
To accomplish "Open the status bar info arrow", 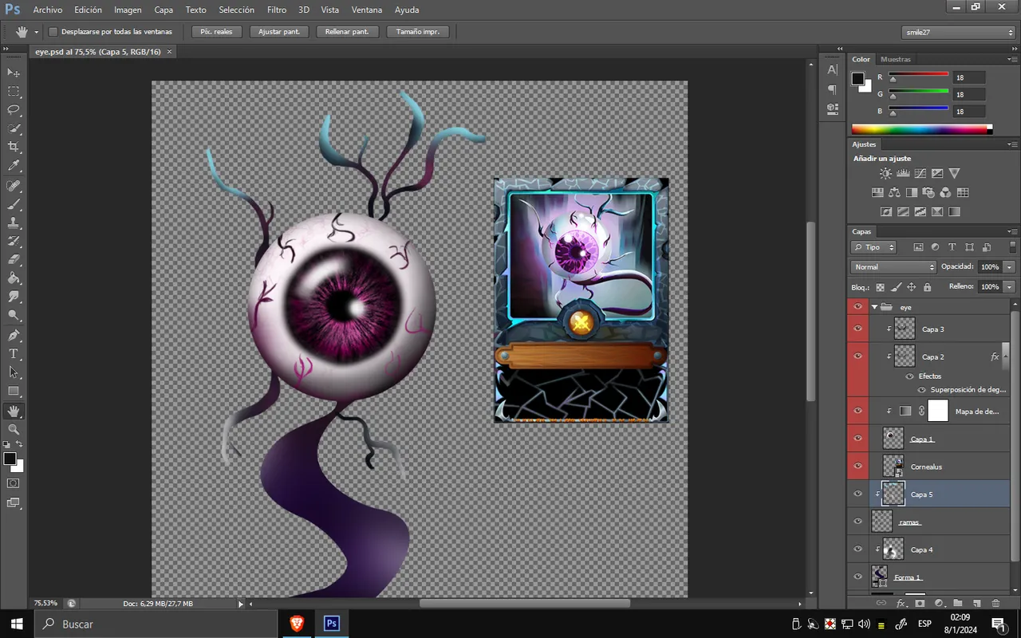I will pyautogui.click(x=241, y=604).
